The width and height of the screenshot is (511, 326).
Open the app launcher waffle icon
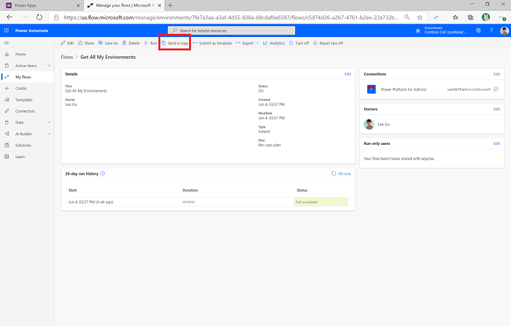pos(6,31)
